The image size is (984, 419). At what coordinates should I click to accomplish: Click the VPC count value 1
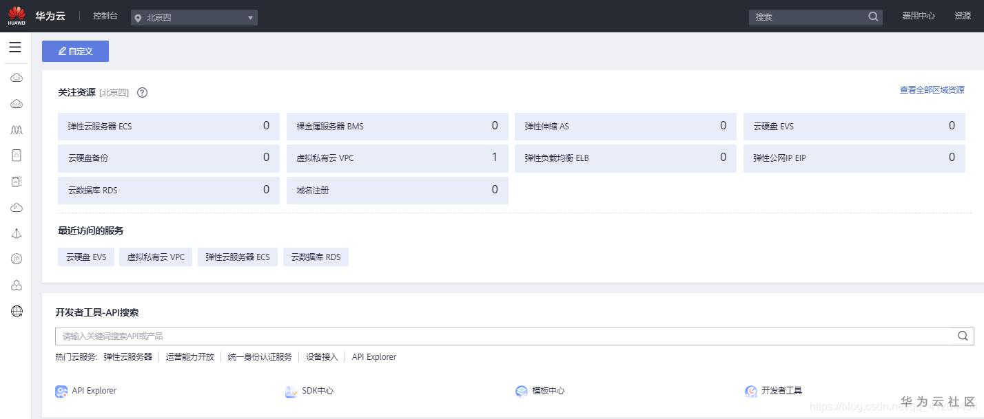(495, 158)
